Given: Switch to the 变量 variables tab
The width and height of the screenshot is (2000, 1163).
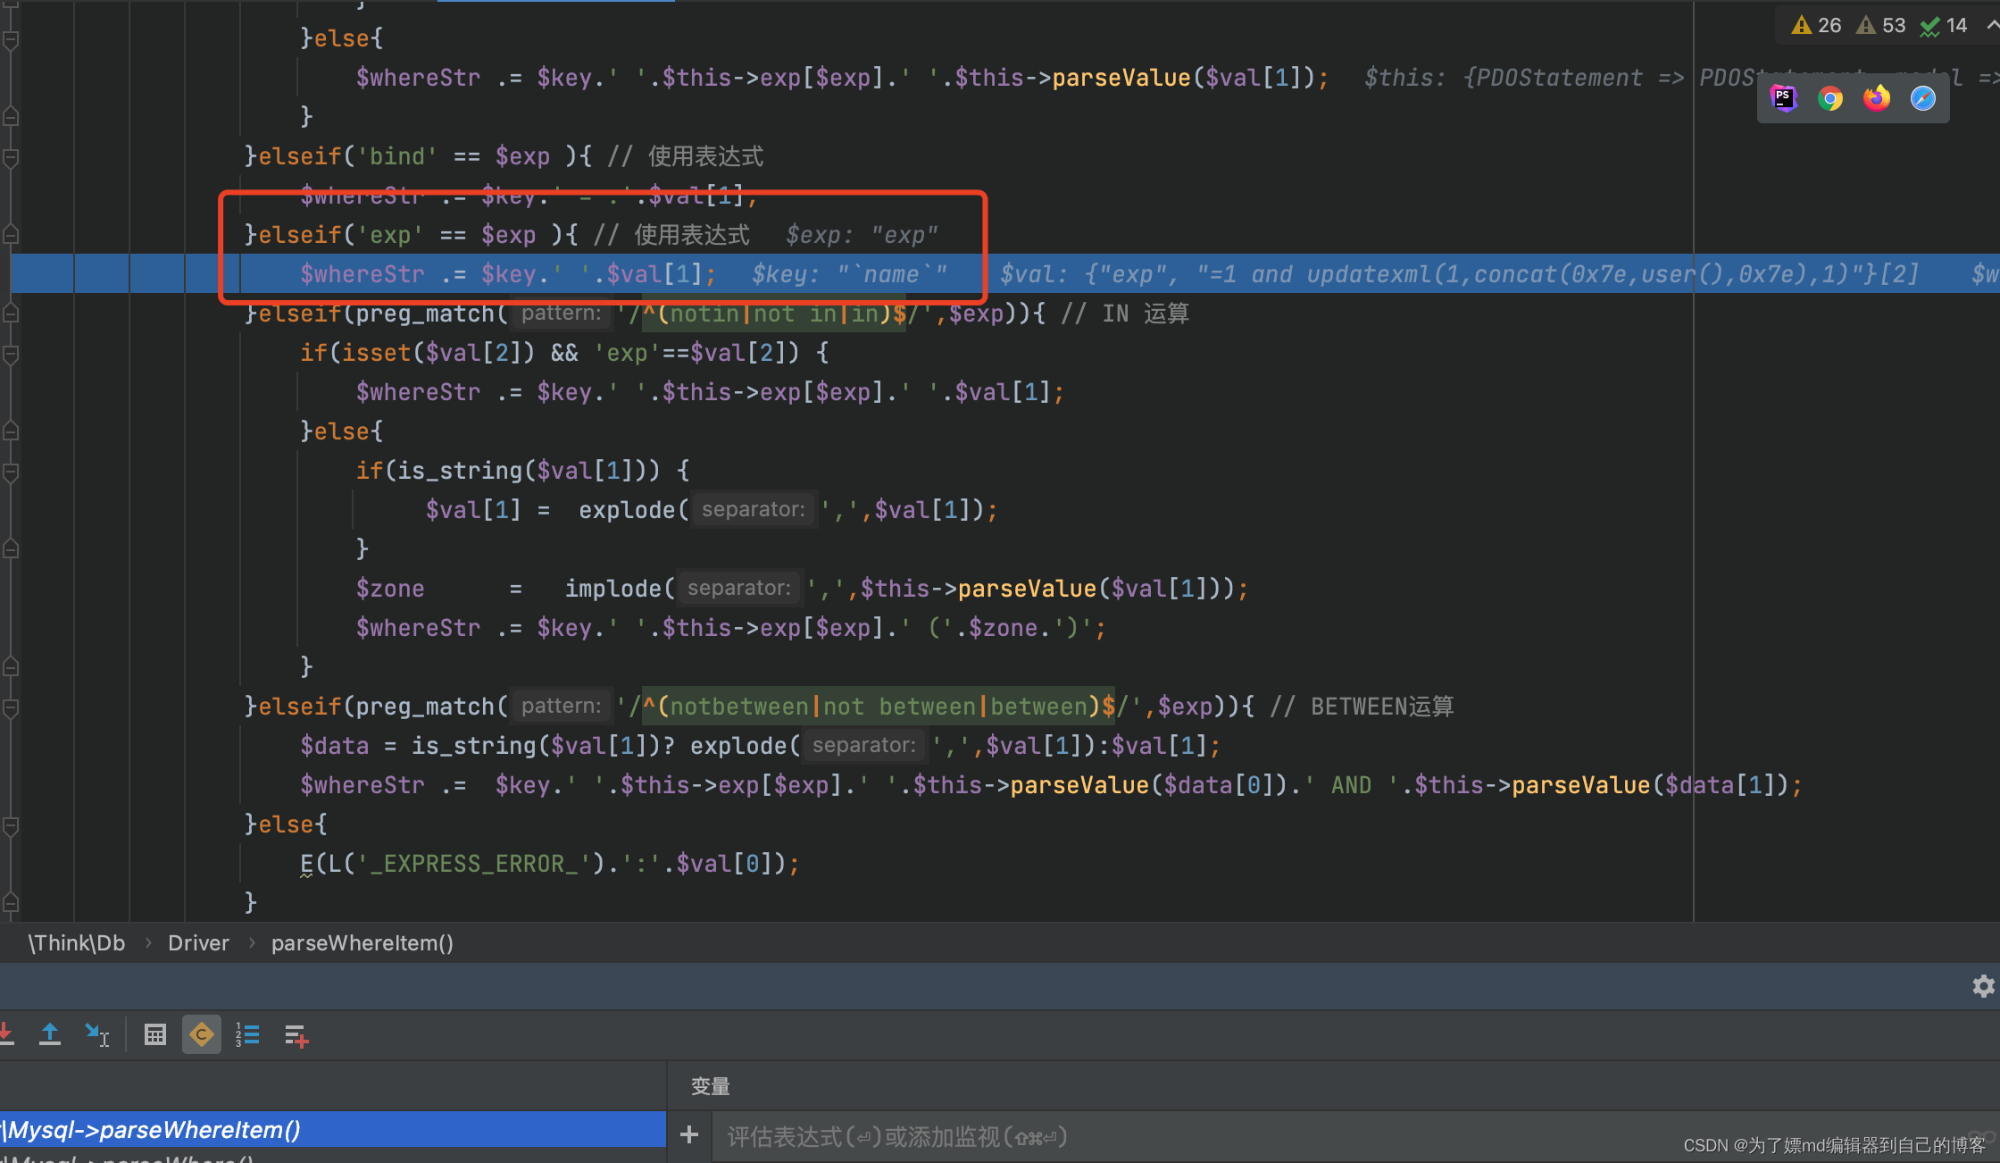Looking at the screenshot, I should 710,1086.
